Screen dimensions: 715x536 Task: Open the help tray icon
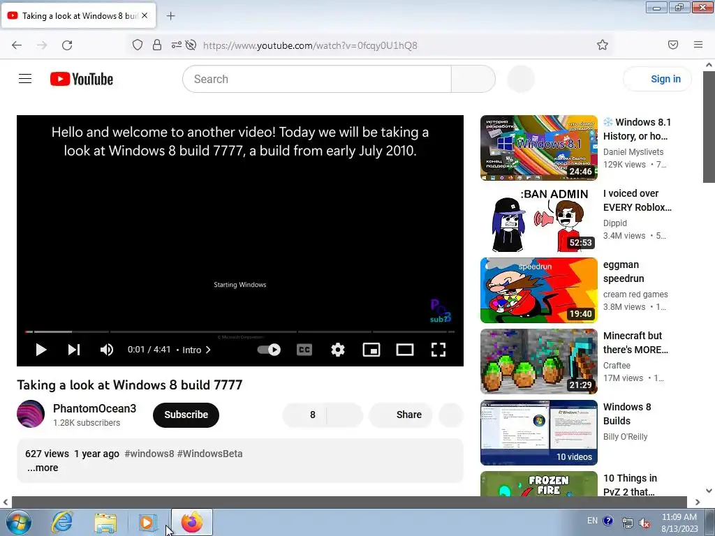(608, 521)
